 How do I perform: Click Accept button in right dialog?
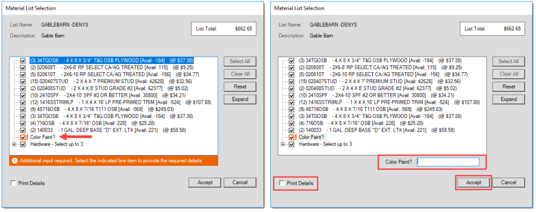click(x=473, y=183)
